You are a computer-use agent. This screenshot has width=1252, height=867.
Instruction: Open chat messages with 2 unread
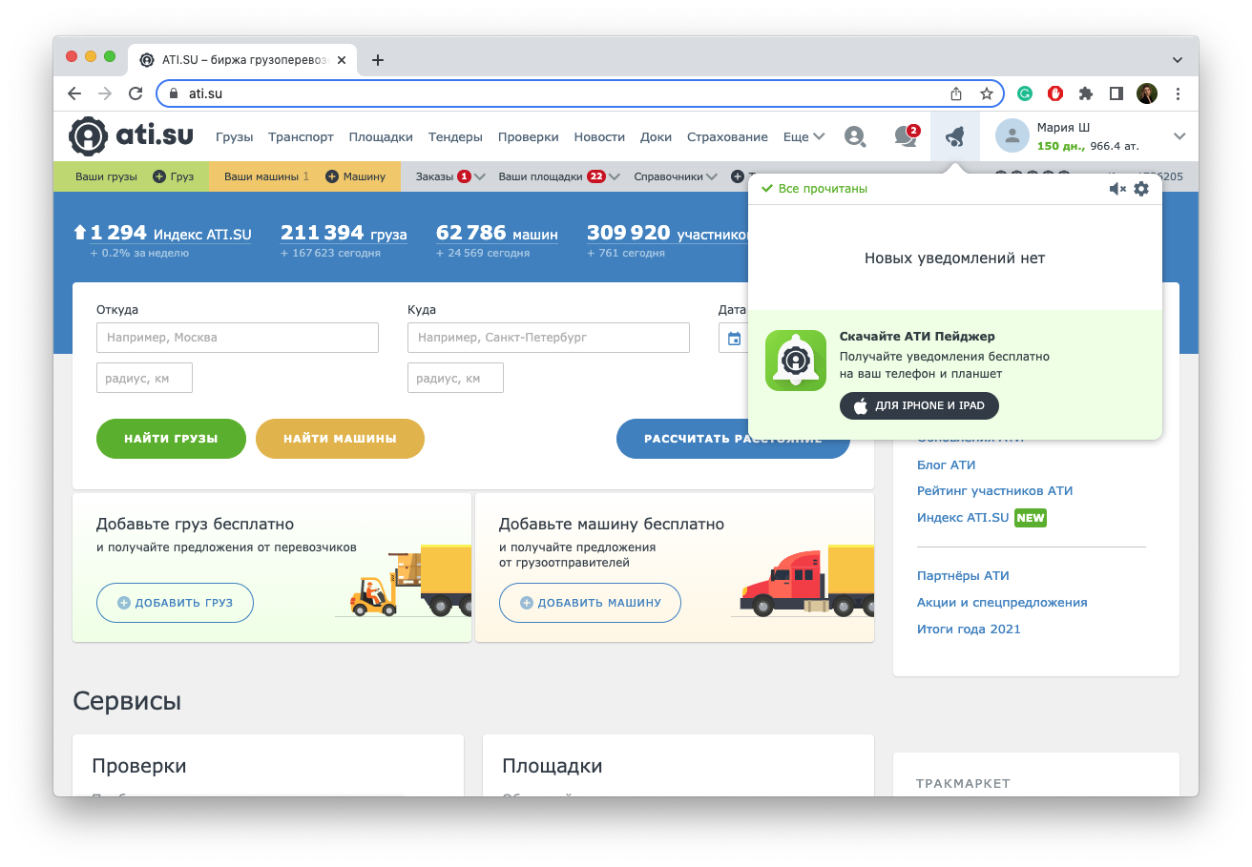pos(906,136)
